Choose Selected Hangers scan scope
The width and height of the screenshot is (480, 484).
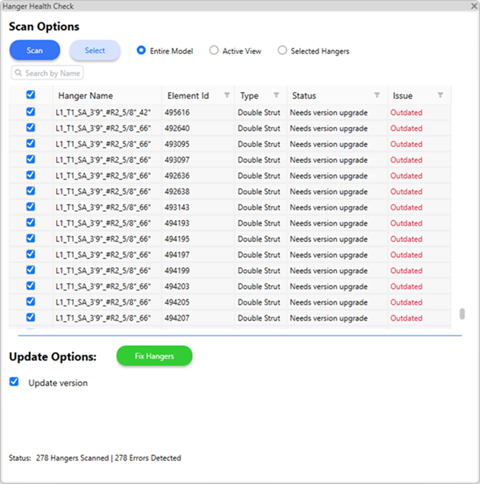(282, 50)
